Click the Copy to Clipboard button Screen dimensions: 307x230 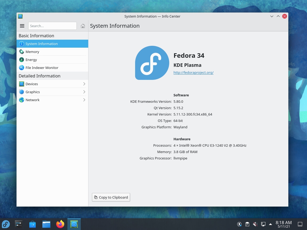[x=111, y=197]
